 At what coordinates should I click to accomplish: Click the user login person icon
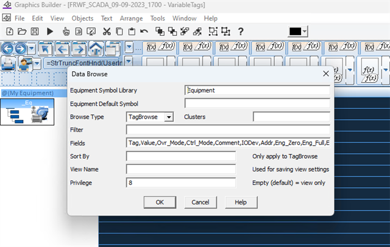(x=25, y=63)
